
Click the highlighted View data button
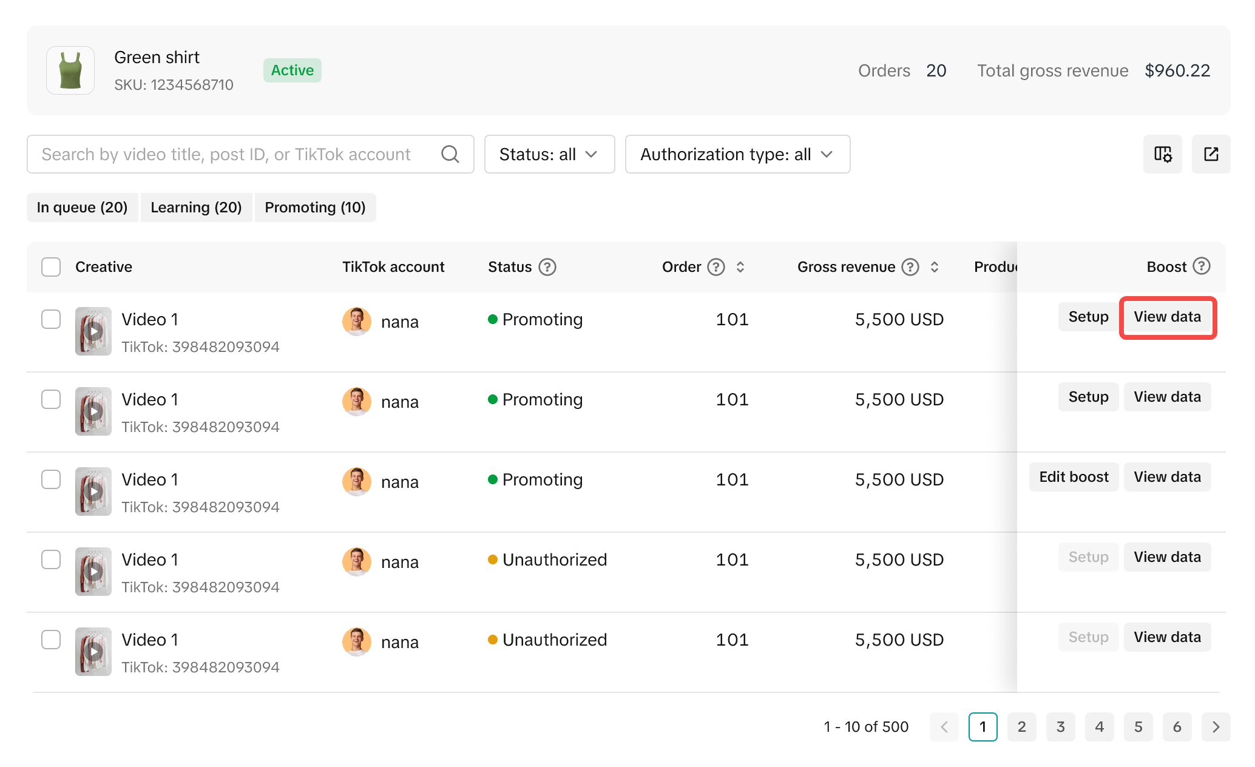pyautogui.click(x=1167, y=317)
